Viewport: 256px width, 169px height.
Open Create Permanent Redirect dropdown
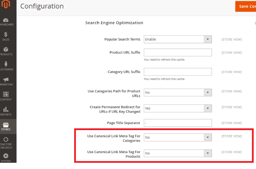point(178,108)
